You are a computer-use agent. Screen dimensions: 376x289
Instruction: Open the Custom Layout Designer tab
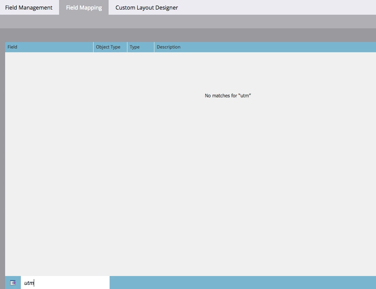coord(147,8)
